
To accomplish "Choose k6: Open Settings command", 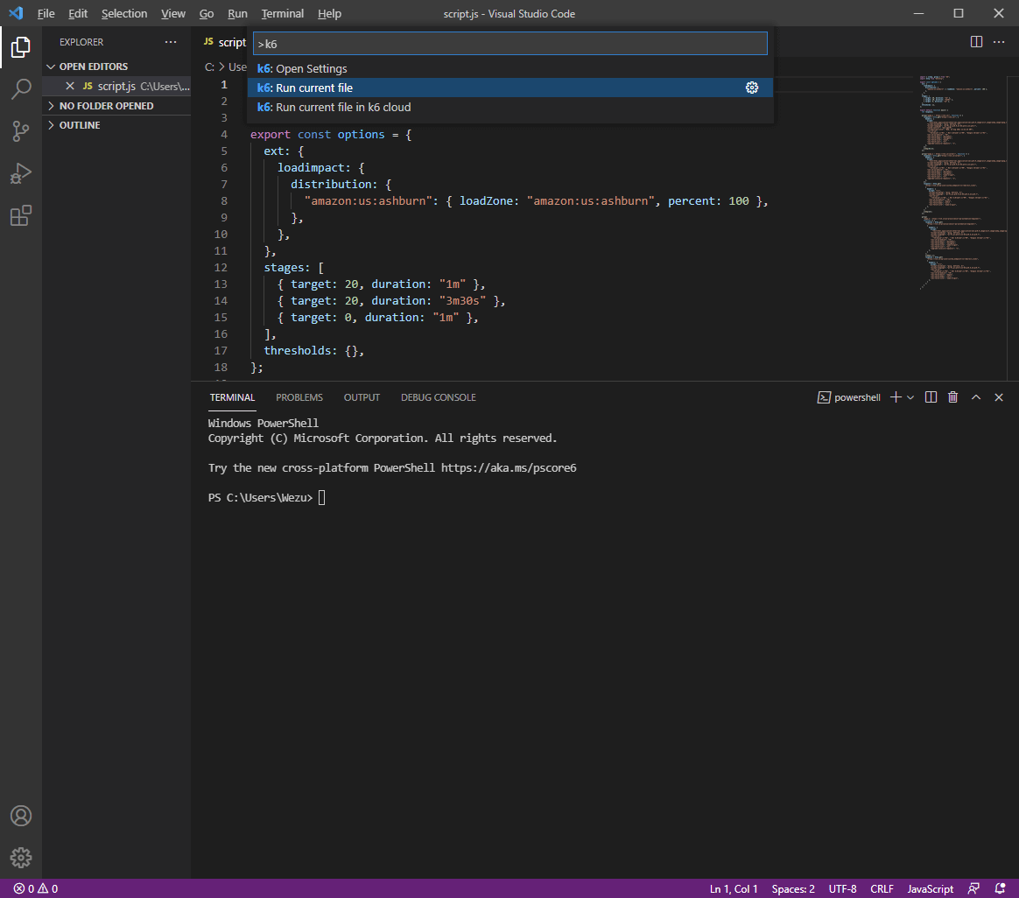I will [510, 68].
